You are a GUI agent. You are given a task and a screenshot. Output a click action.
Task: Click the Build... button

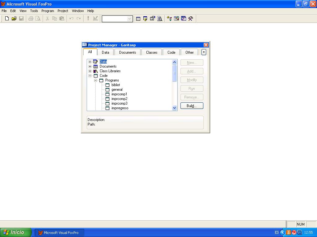coord(192,106)
